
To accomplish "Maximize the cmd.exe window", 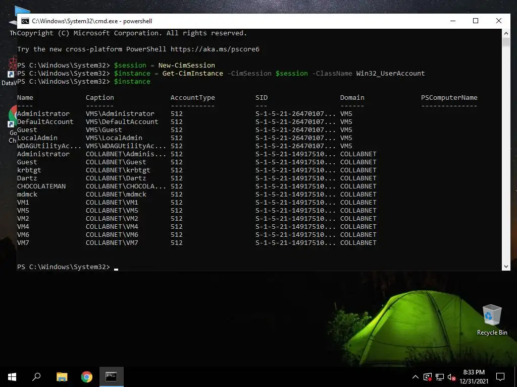I will coord(476,21).
